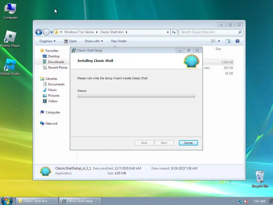Click the Classic Shell Setup title bar icon

tap(74, 50)
